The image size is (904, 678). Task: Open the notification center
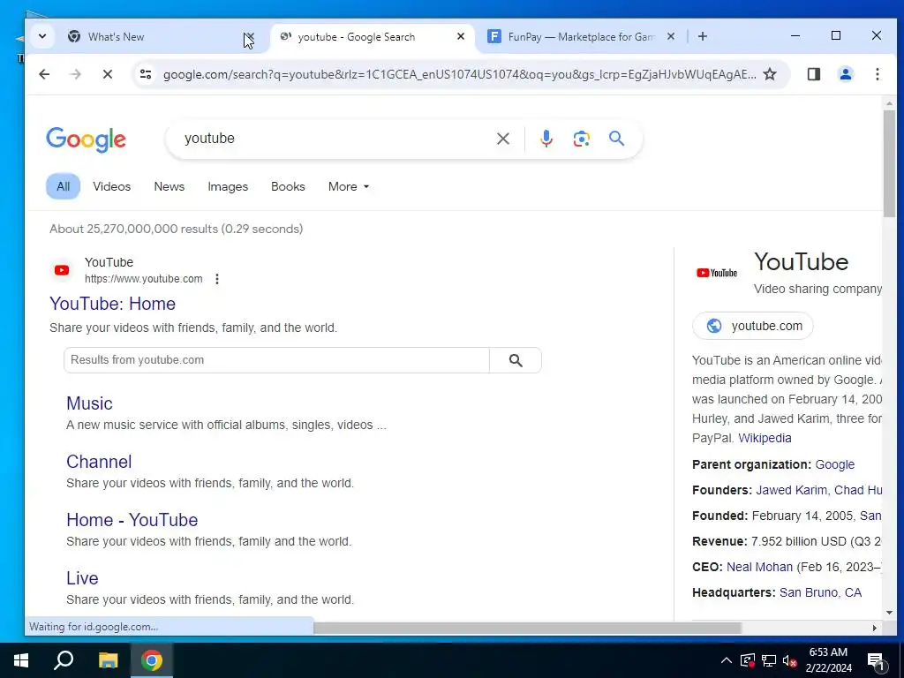click(877, 662)
